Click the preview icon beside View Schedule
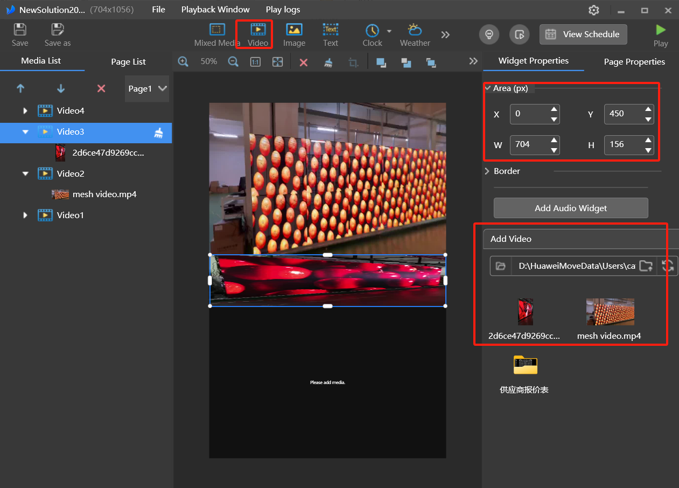The image size is (679, 488). click(x=520, y=34)
